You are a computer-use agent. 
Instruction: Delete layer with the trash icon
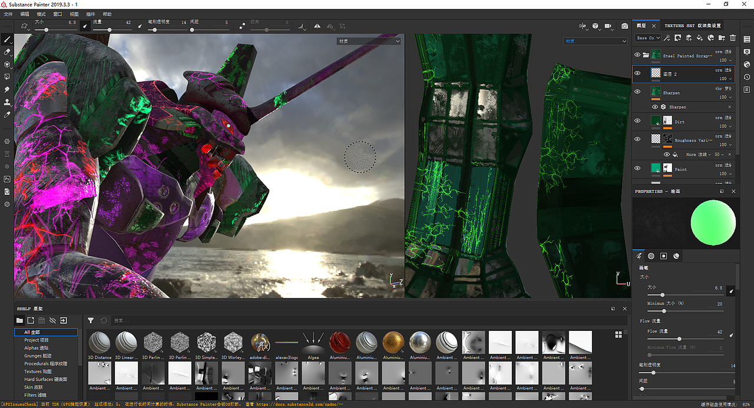coord(733,38)
